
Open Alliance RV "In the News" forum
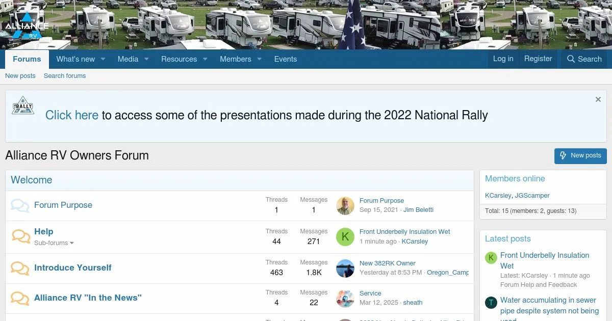click(x=88, y=298)
